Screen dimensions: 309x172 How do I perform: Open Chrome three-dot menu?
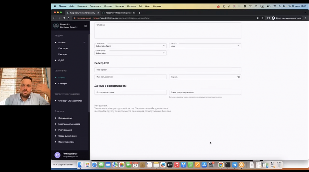point(305,18)
